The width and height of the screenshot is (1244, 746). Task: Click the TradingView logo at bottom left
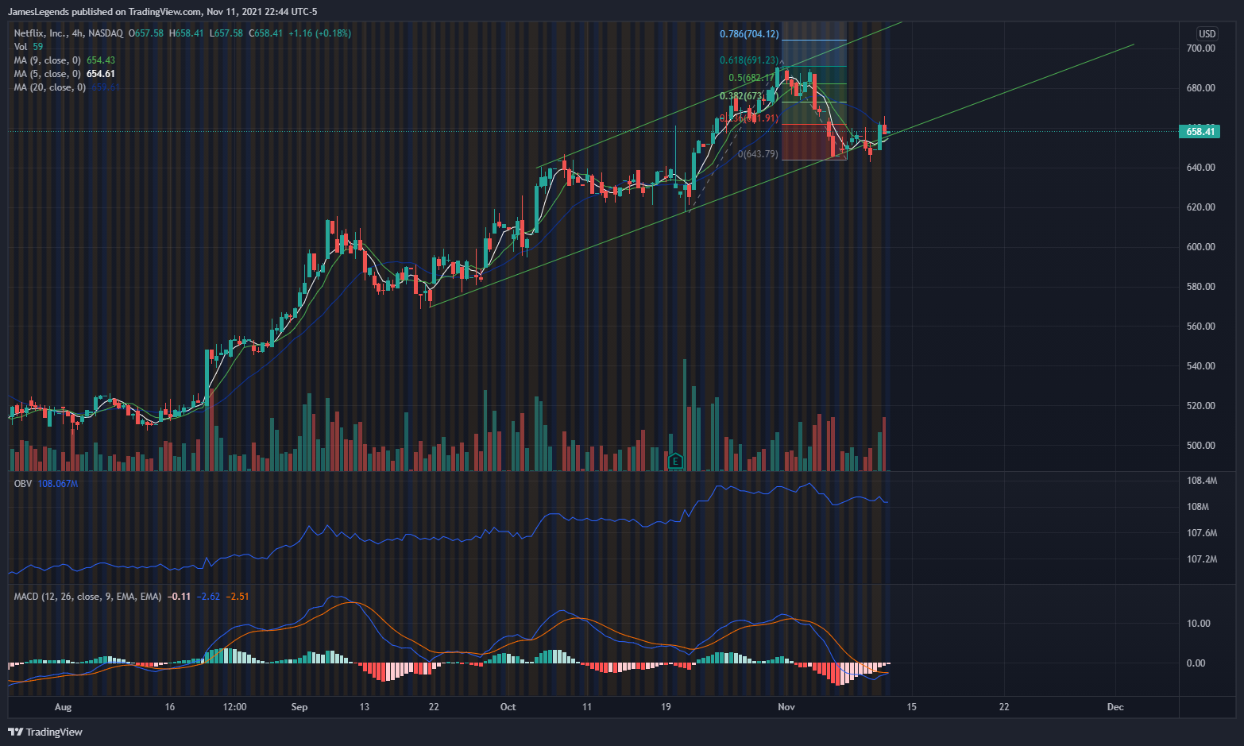pos(45,732)
